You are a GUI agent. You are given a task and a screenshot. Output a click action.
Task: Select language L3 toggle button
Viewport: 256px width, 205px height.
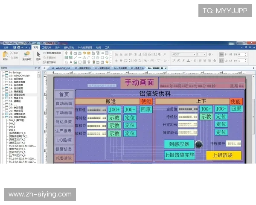231,61
